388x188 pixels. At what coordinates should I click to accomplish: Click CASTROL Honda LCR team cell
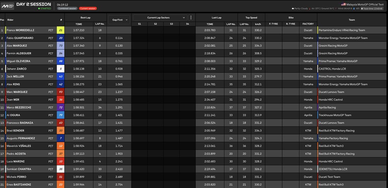tap(332, 69)
